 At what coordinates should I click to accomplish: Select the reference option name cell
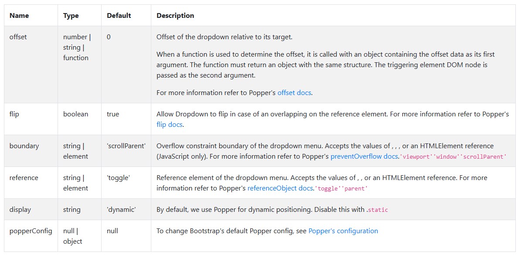(x=24, y=177)
